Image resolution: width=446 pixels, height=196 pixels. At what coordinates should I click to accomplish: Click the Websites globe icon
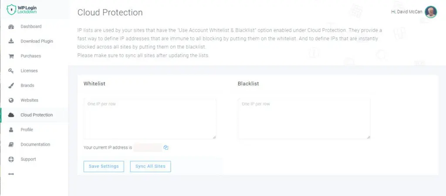pyautogui.click(x=11, y=101)
